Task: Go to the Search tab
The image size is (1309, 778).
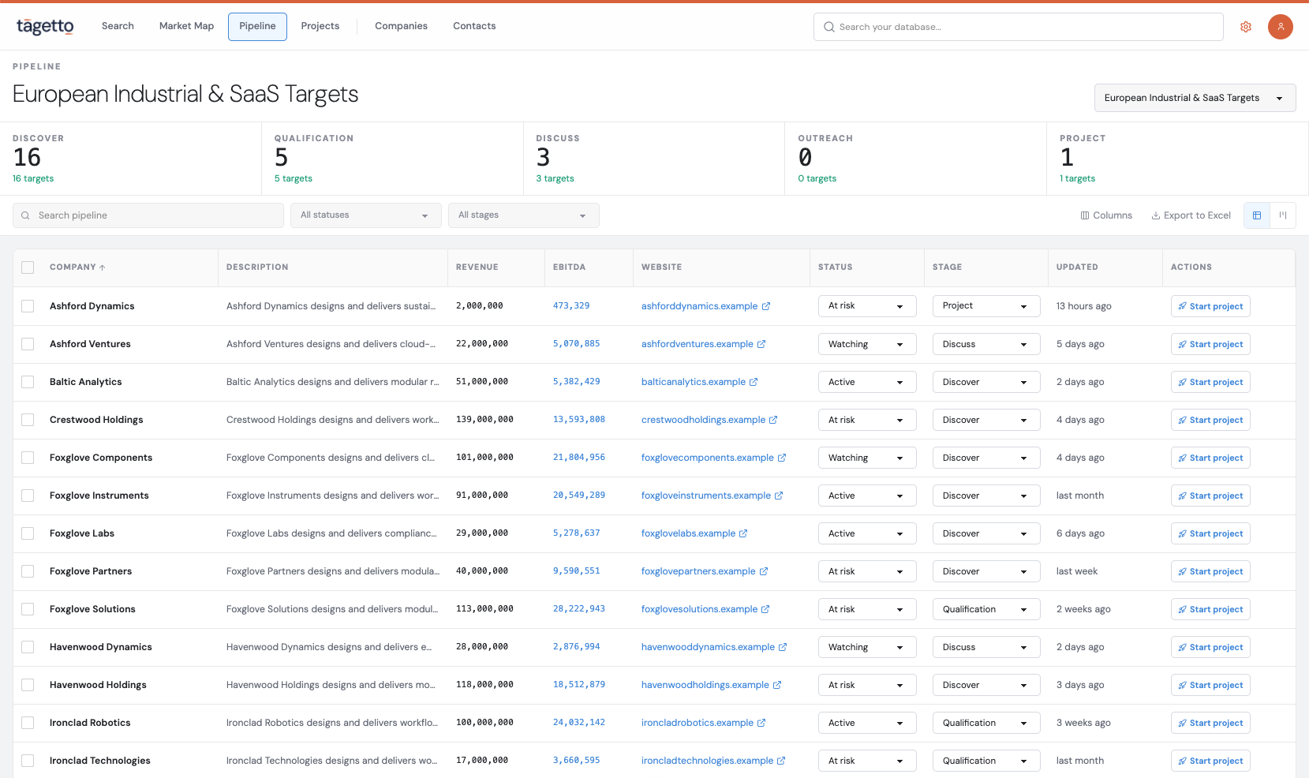Action: [x=118, y=26]
